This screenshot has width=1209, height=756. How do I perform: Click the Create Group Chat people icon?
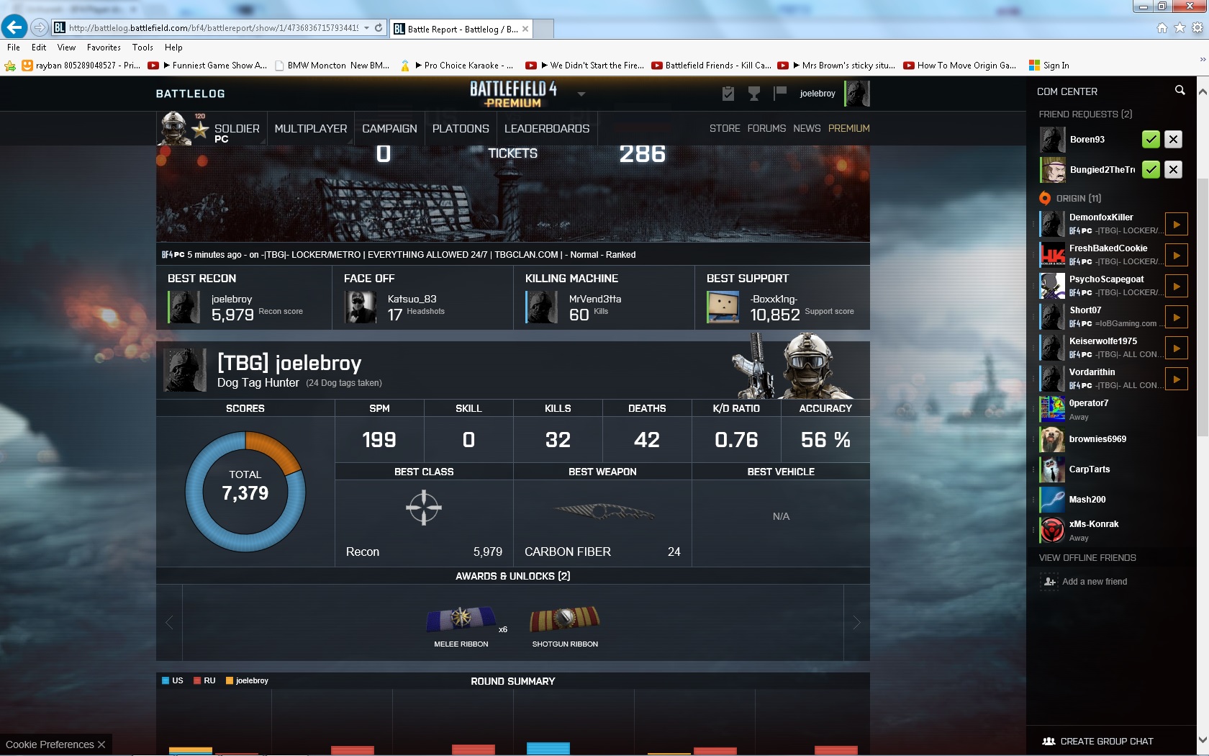(1049, 741)
